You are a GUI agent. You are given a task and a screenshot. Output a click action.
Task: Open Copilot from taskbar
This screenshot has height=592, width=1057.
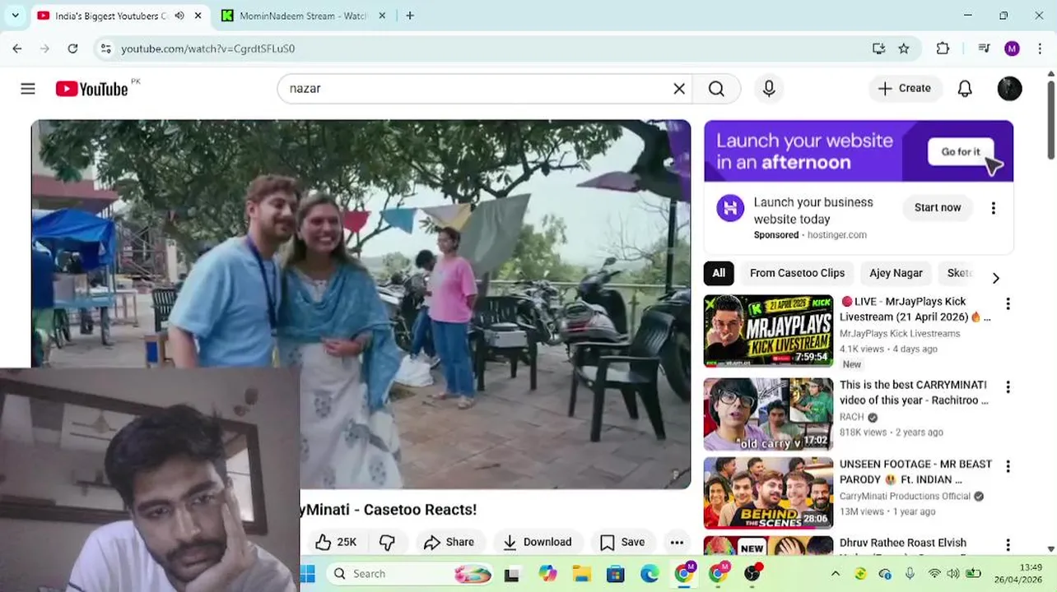(547, 574)
